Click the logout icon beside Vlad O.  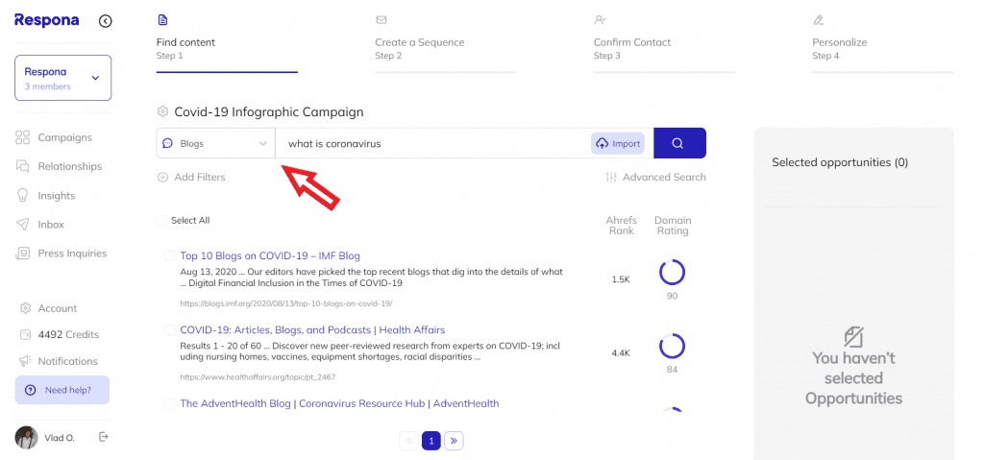click(x=104, y=437)
